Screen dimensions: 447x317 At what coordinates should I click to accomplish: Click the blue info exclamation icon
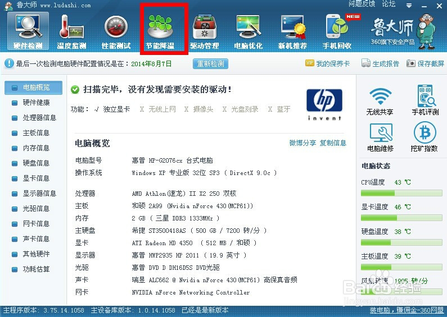pos(9,63)
